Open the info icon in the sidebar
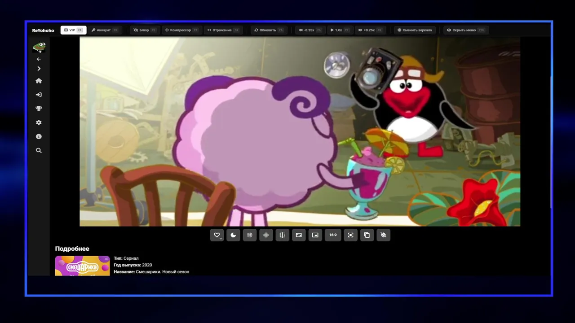The height and width of the screenshot is (323, 575). [x=39, y=136]
